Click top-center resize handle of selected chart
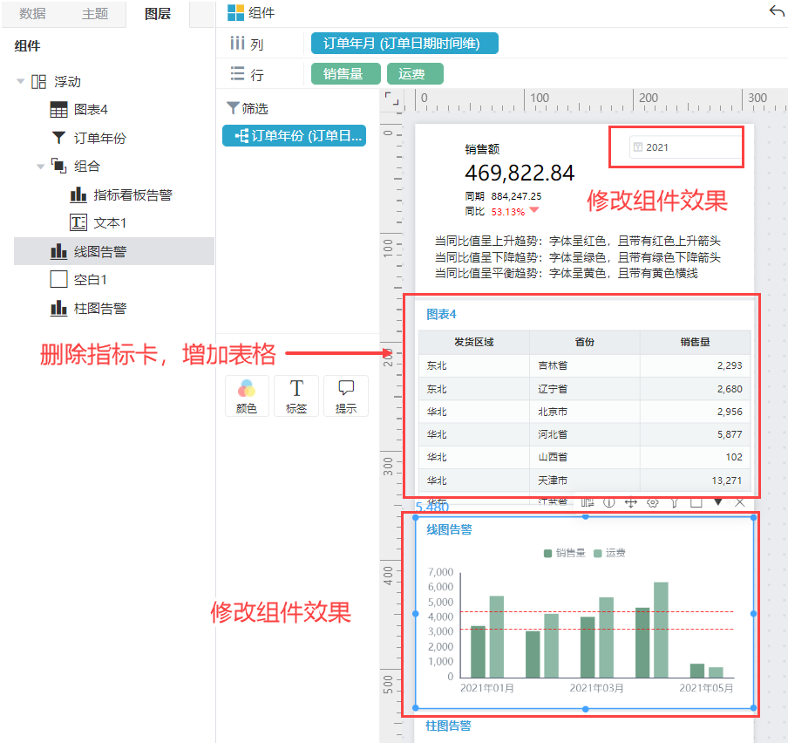Image resolution: width=788 pixels, height=743 pixels. [586, 517]
